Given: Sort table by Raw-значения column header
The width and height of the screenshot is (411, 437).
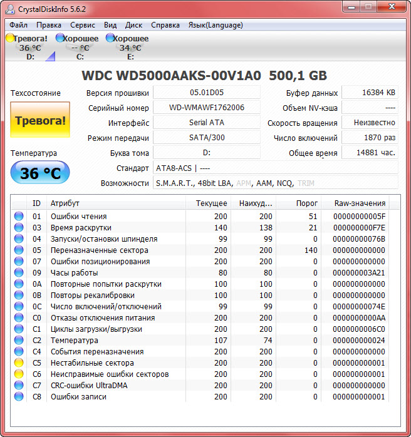Looking at the screenshot, I should (x=360, y=203).
